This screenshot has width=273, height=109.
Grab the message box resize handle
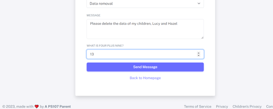point(202,38)
